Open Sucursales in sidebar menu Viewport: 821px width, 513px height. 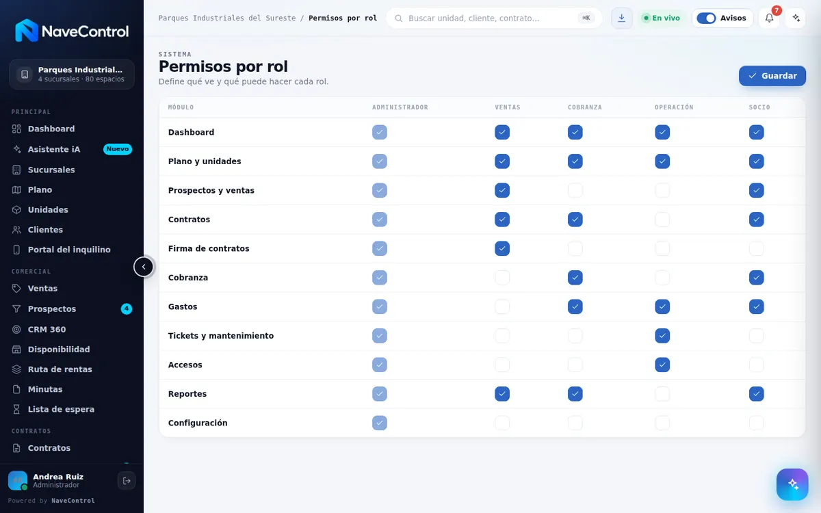[72, 170]
